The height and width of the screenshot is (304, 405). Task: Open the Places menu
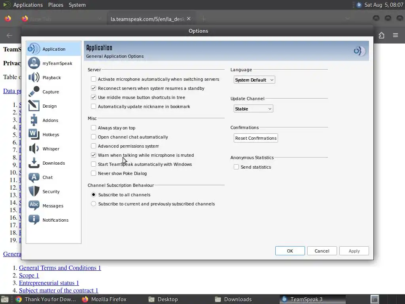(x=56, y=5)
